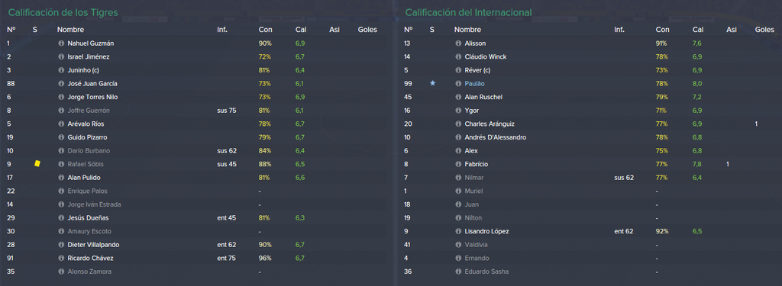
Task: Click Rafael Sóbis's yellow card icon
Action: point(37,163)
